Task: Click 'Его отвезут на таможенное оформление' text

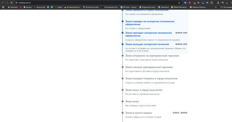Action: point(144,14)
